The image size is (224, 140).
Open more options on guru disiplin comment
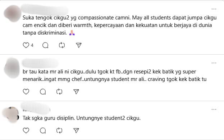pos(214,109)
